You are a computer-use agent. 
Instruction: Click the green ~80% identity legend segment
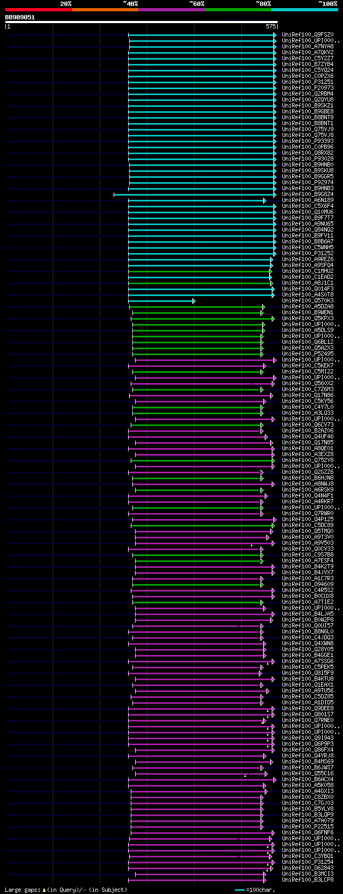(x=237, y=10)
